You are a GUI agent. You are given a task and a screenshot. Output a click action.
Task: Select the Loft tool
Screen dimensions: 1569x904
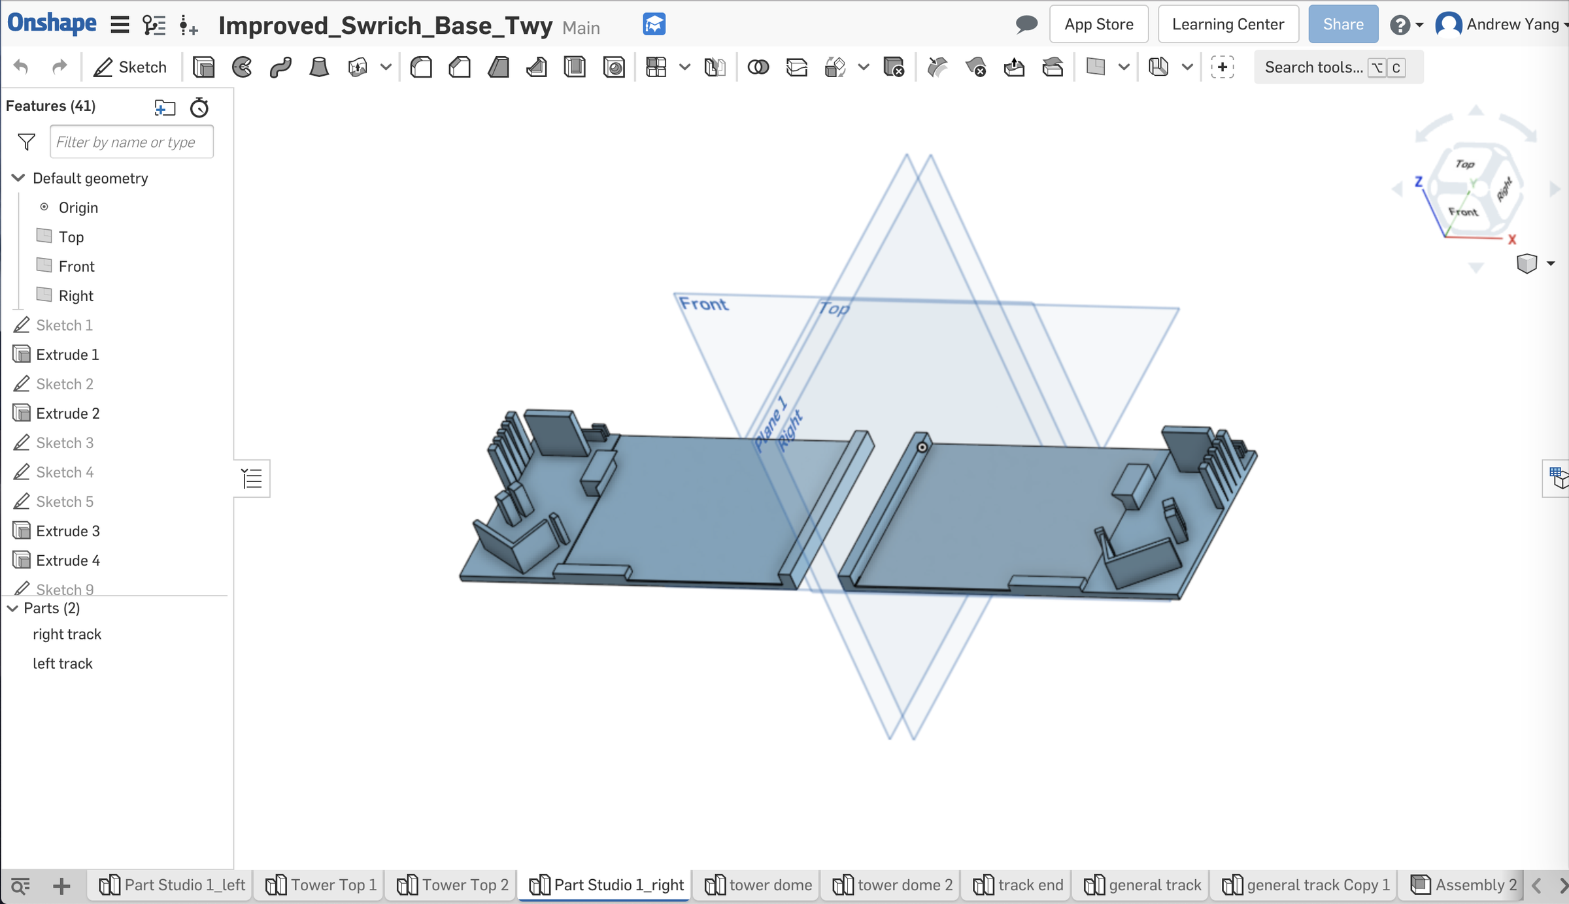click(319, 67)
